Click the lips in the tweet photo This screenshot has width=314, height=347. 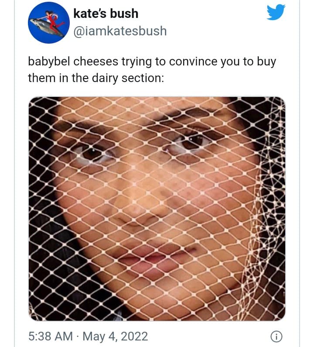click(148, 258)
